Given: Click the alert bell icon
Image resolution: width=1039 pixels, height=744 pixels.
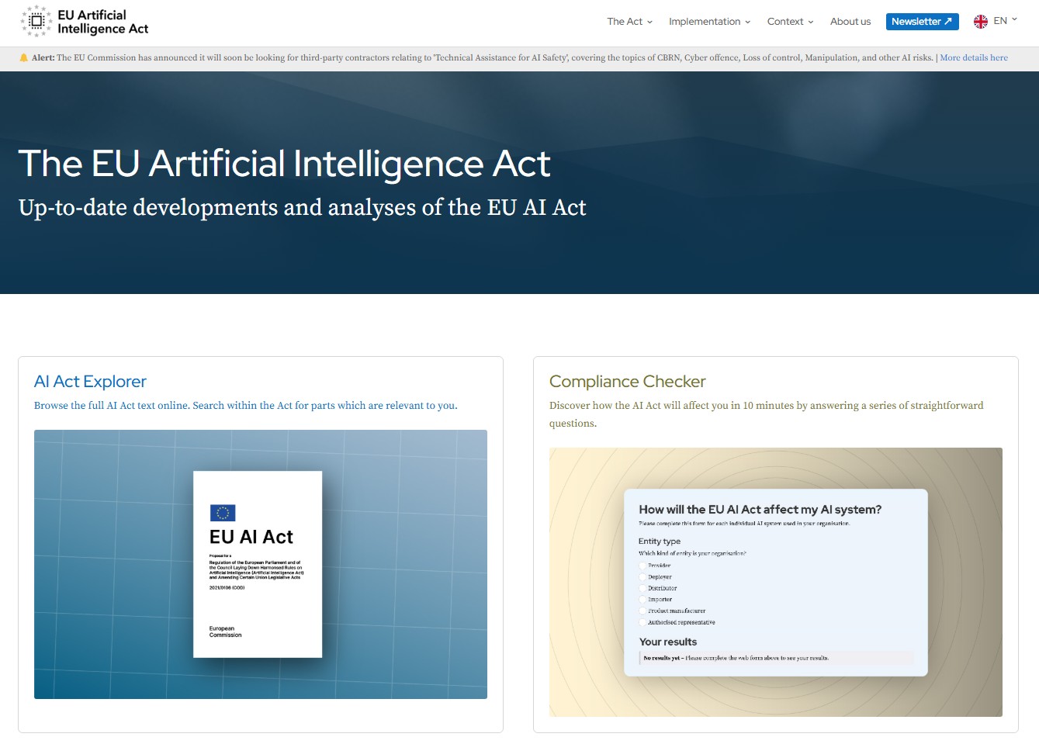Looking at the screenshot, I should (x=23, y=58).
